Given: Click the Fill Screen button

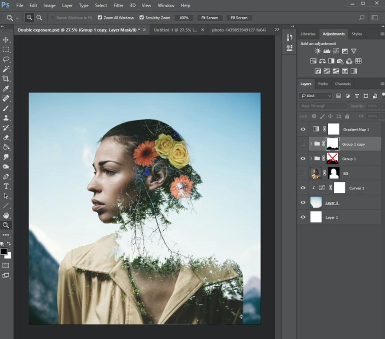Looking at the screenshot, I should pos(239,18).
